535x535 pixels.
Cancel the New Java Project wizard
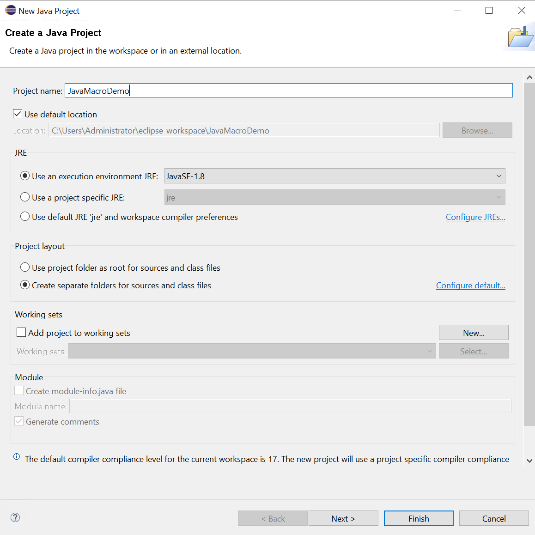click(x=494, y=518)
